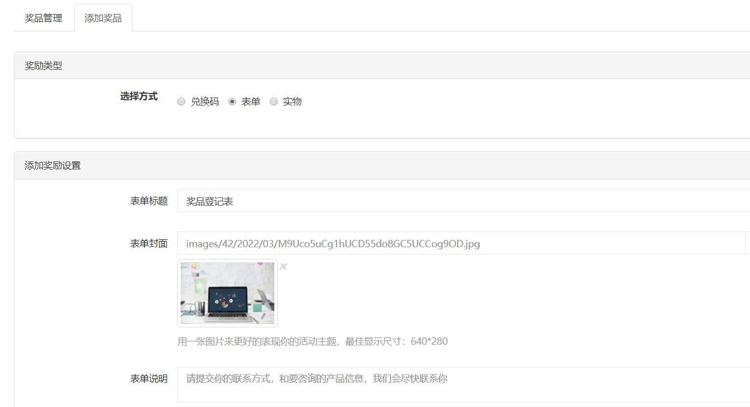
Task: Open the 添加奖品 tab
Action: coord(103,18)
